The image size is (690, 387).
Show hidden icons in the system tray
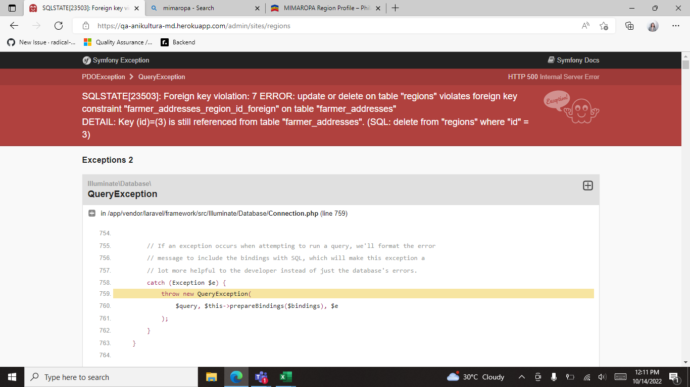521,377
